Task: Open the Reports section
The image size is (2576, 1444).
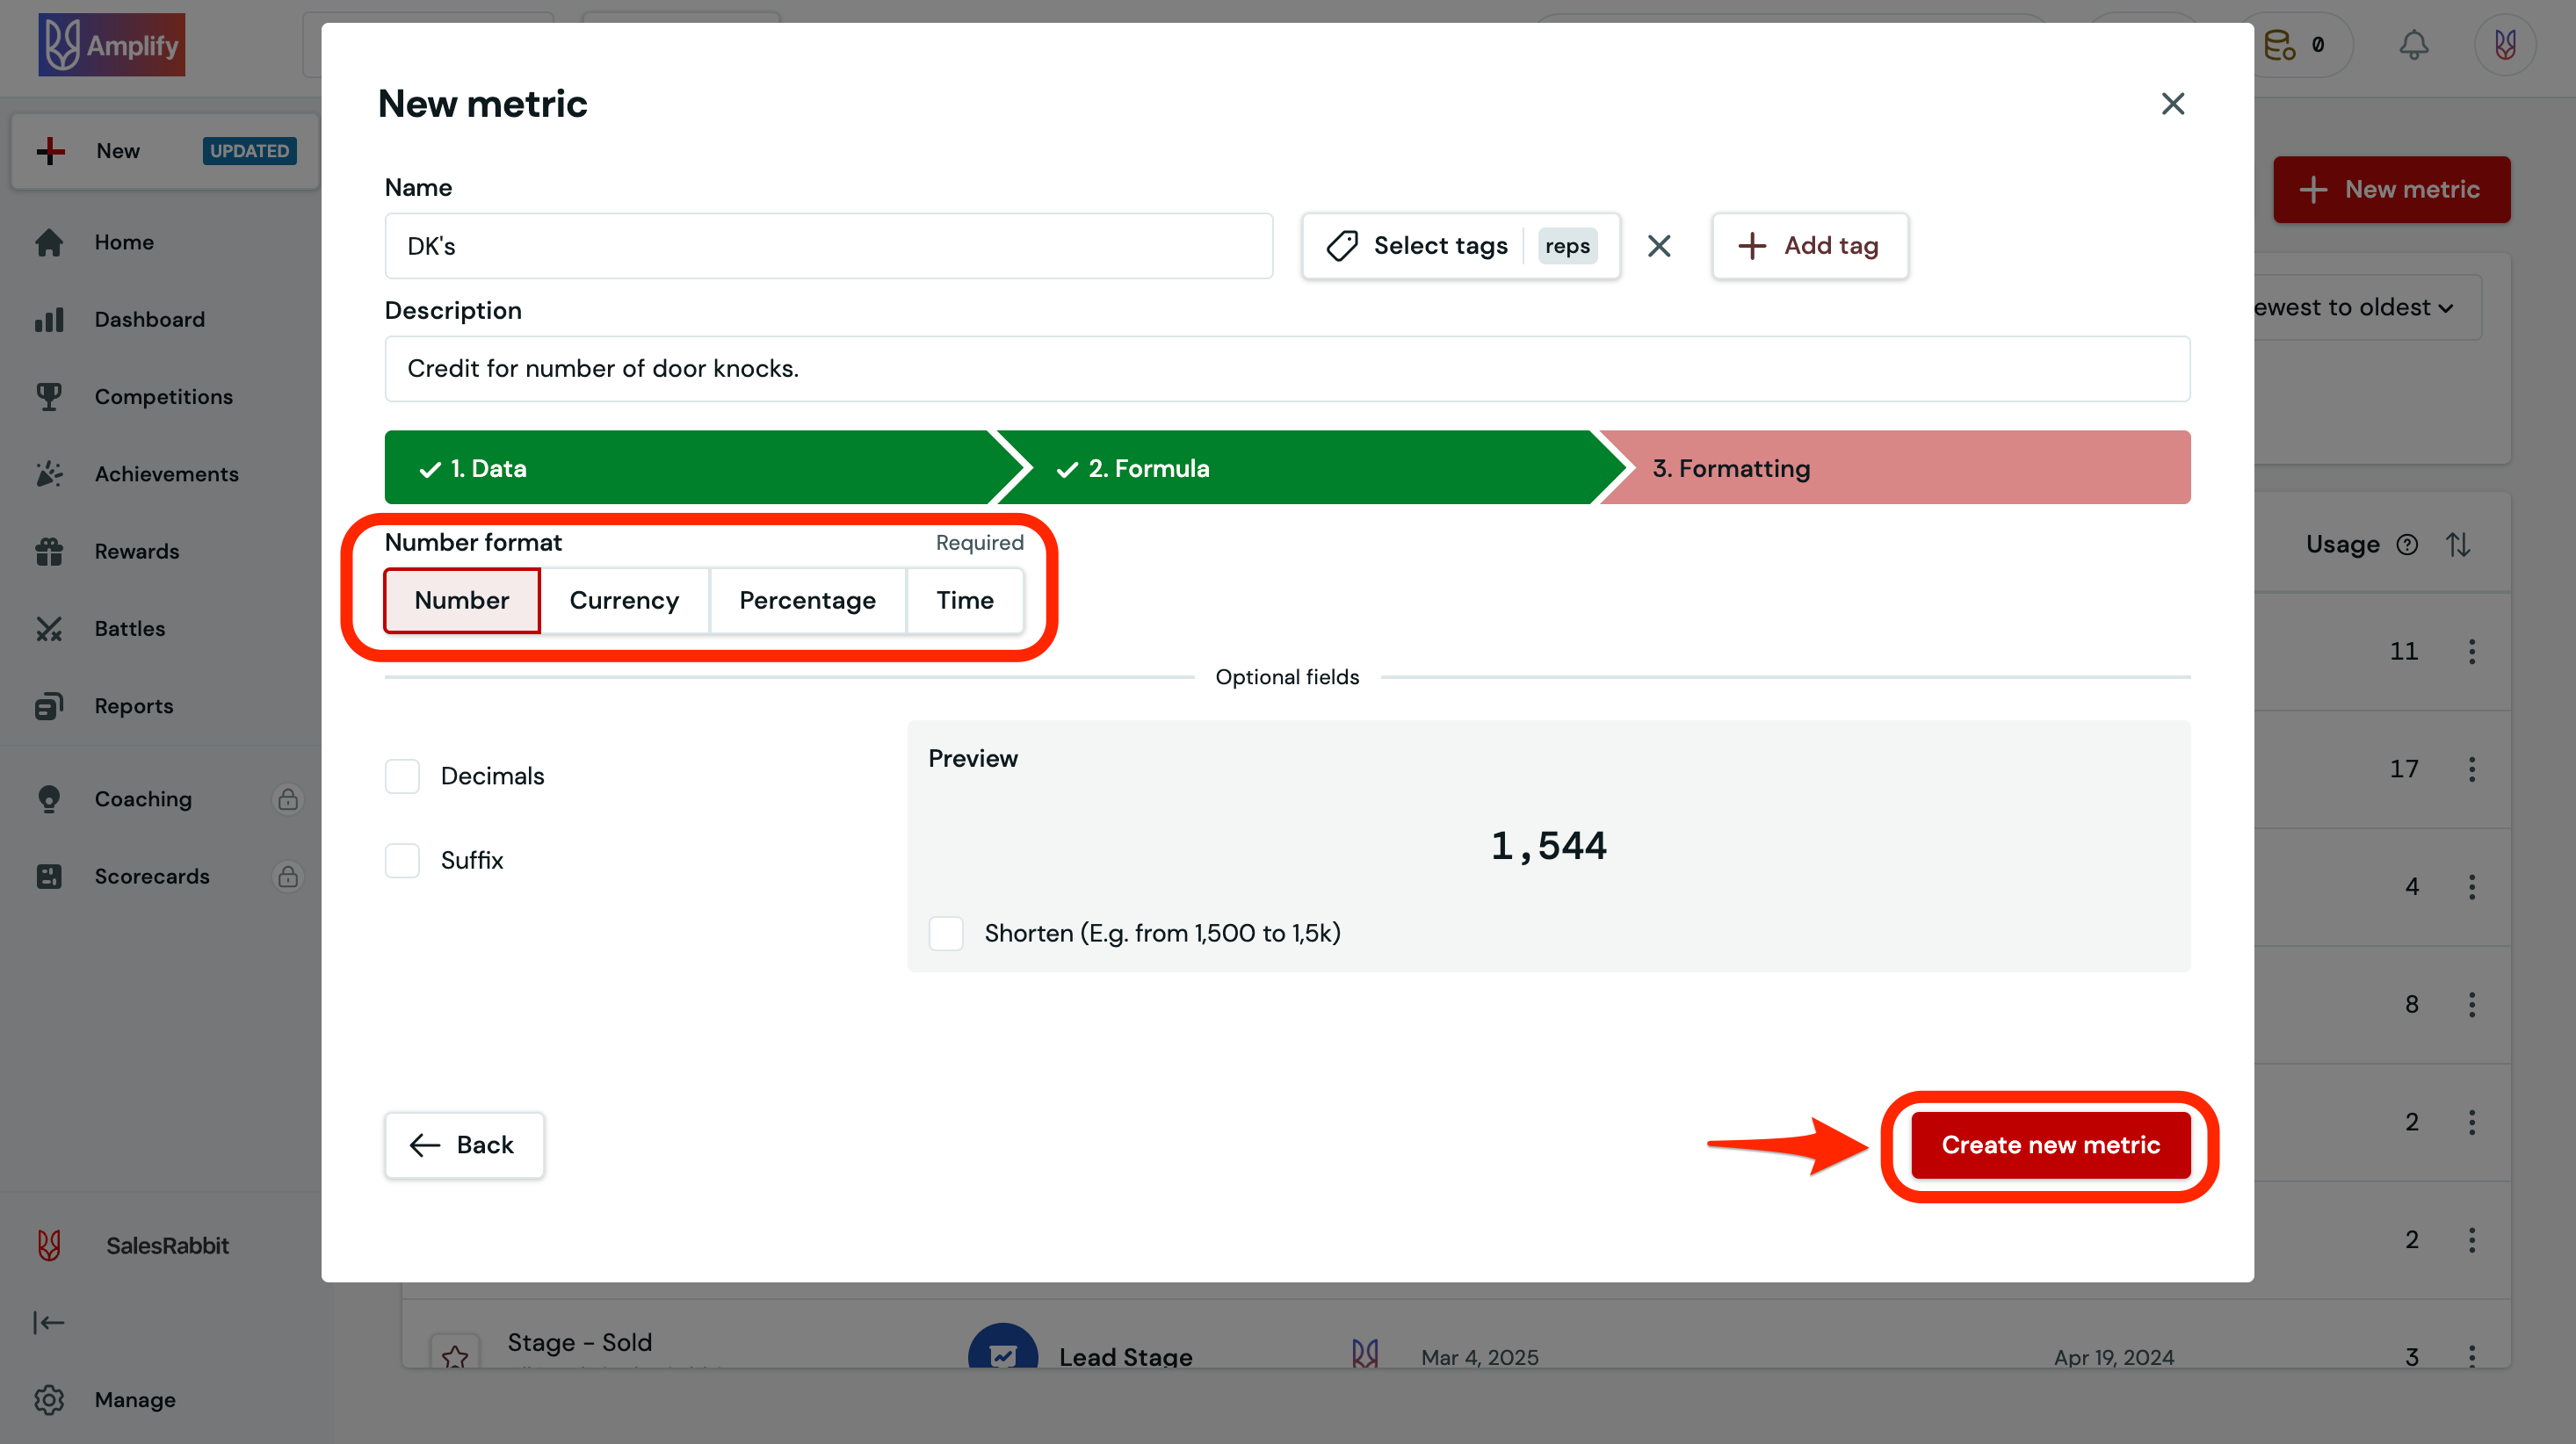Action: (133, 705)
